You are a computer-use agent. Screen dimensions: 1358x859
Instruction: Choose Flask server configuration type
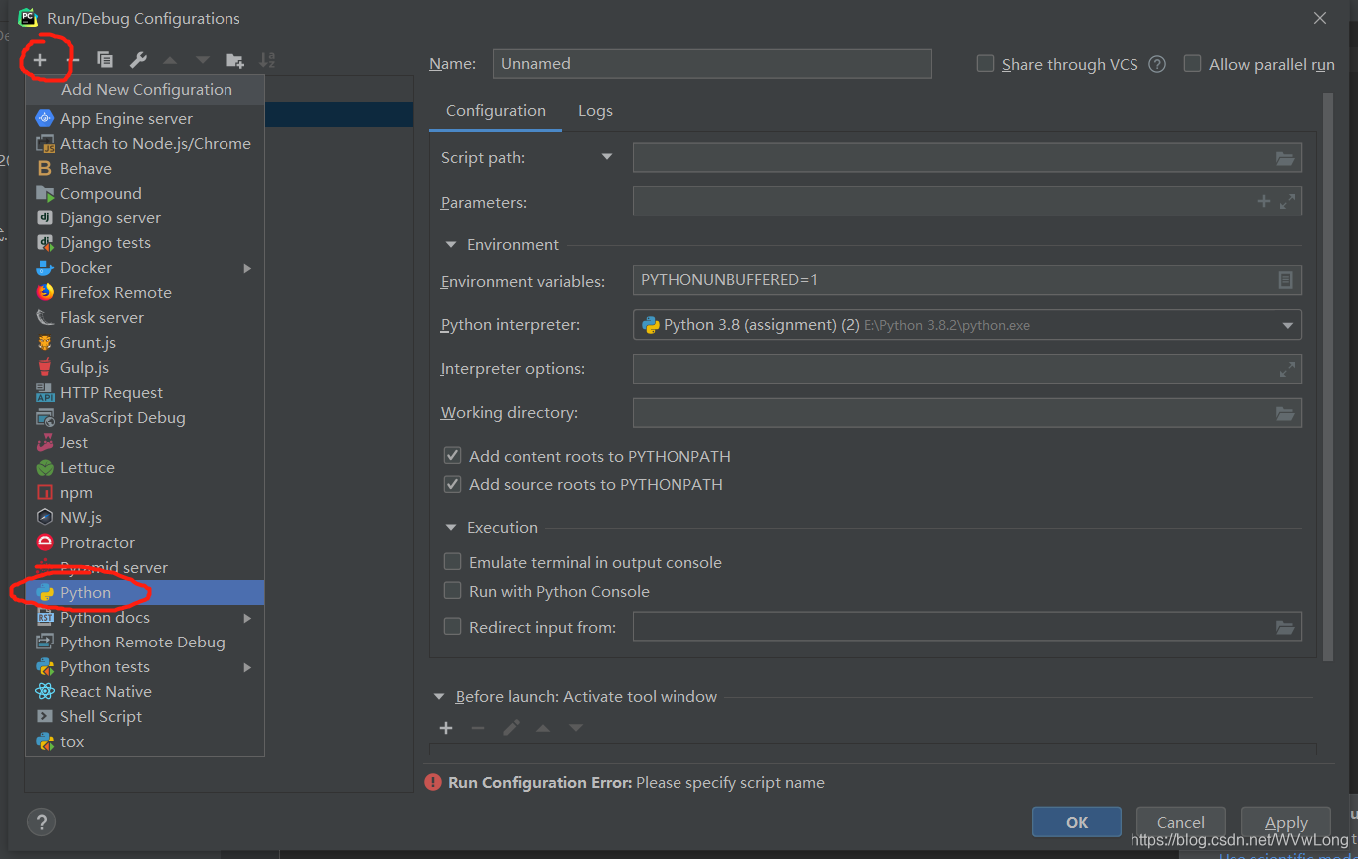pyautogui.click(x=145, y=317)
